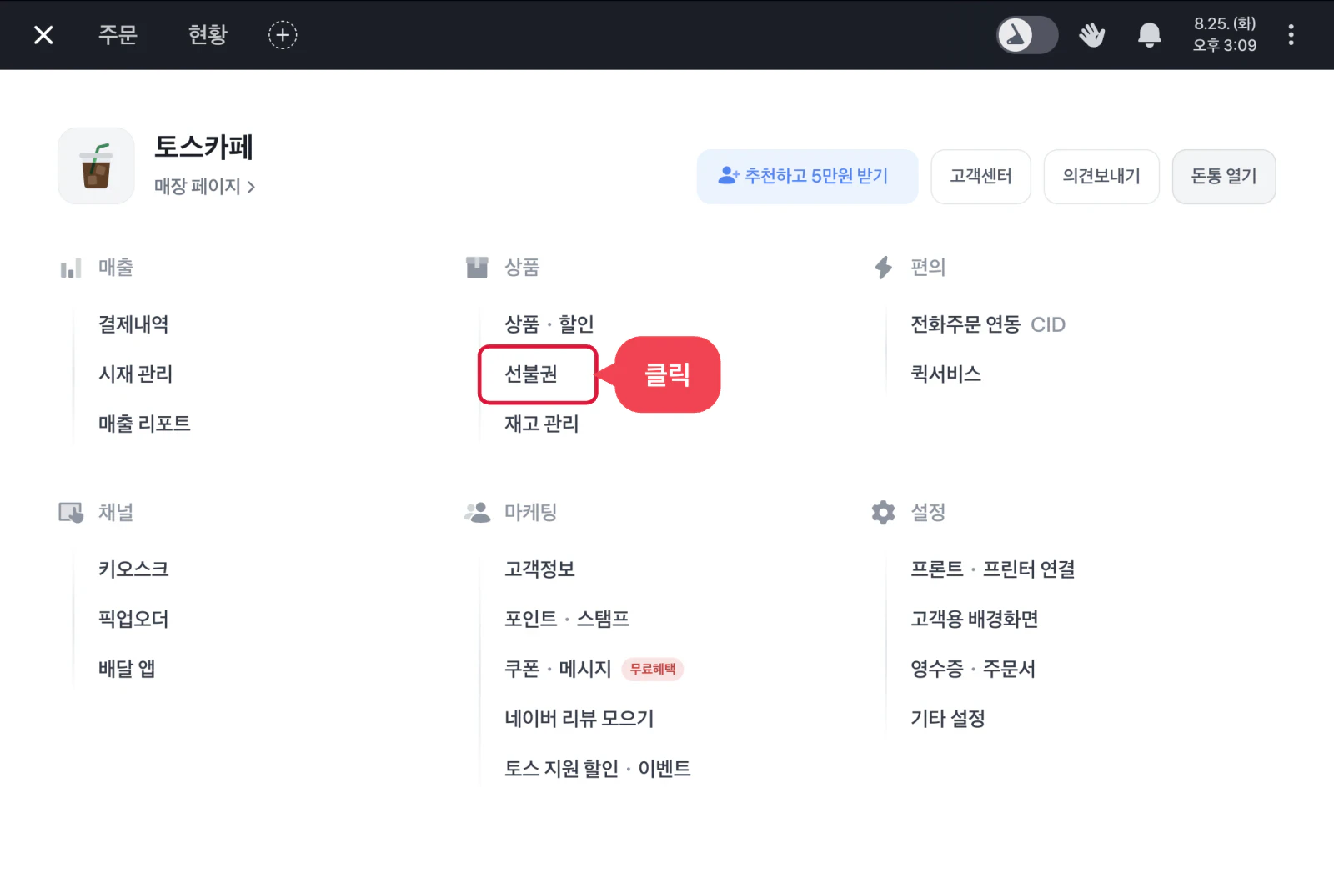This screenshot has height=888, width=1334.
Task: Open 네이버 리뷰 모으기
Action: [x=579, y=719]
